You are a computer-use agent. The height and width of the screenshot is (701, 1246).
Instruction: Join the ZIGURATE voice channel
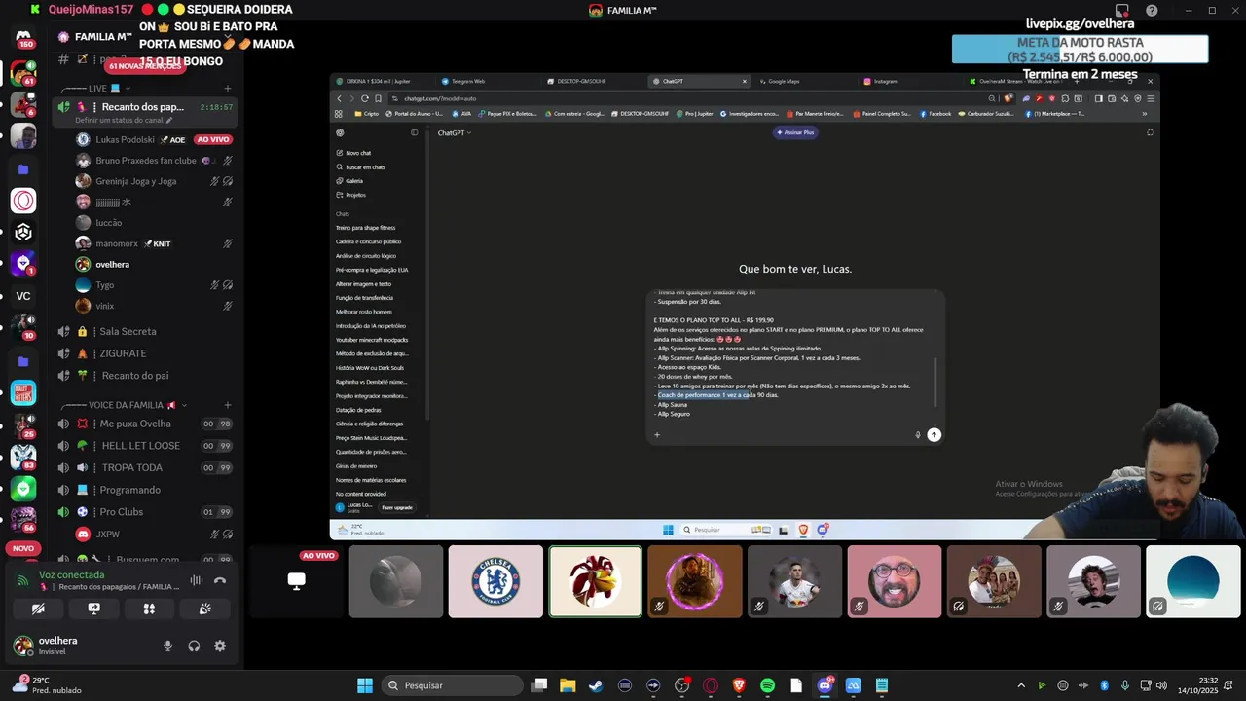click(144, 353)
